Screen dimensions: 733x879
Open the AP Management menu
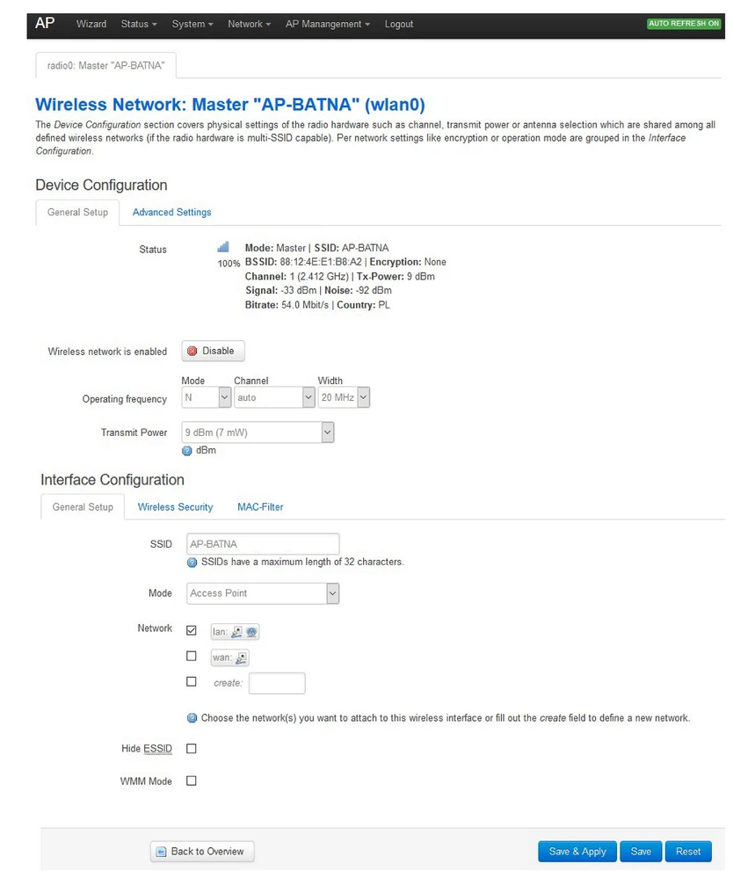(327, 24)
